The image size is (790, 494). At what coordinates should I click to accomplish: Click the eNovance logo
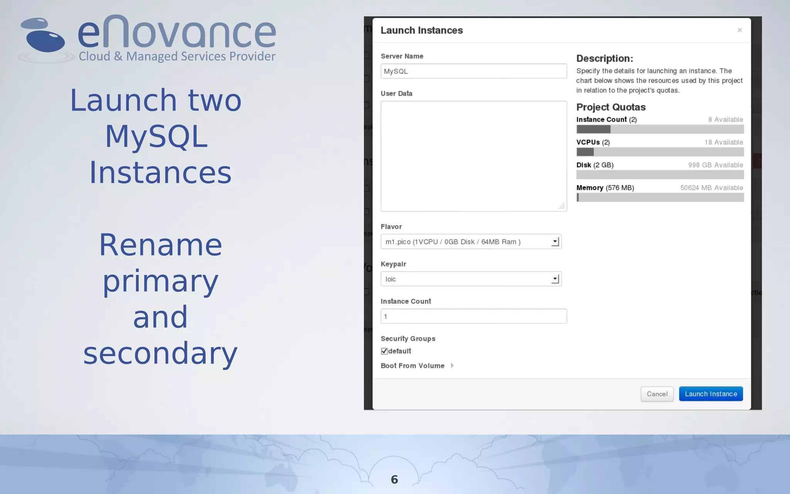147,39
